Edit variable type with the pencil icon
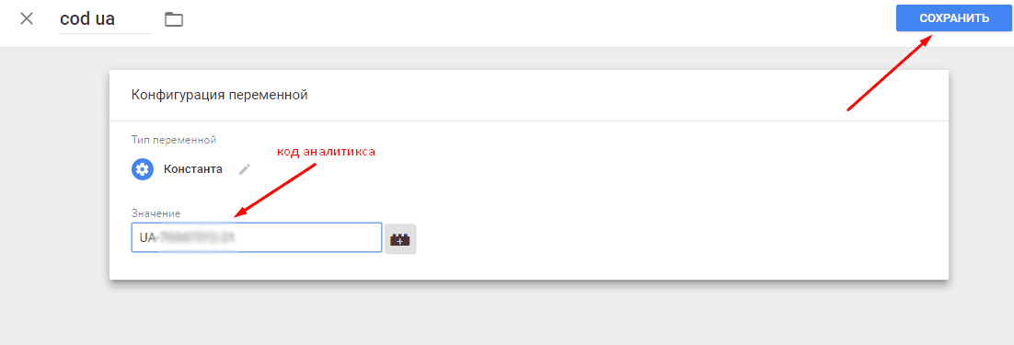This screenshot has height=345, width=1014. 244,169
